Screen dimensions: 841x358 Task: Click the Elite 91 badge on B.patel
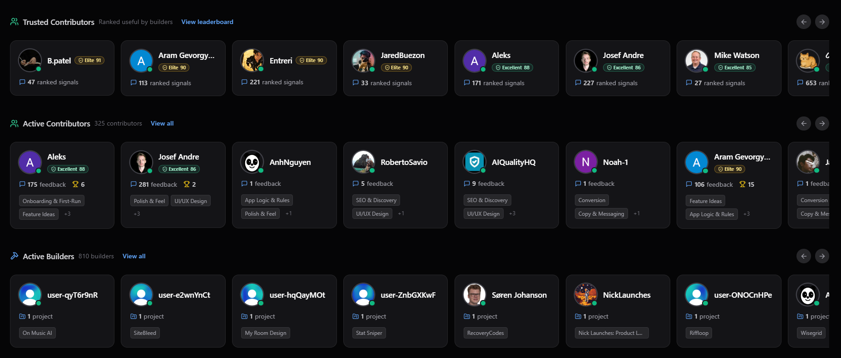(x=89, y=60)
